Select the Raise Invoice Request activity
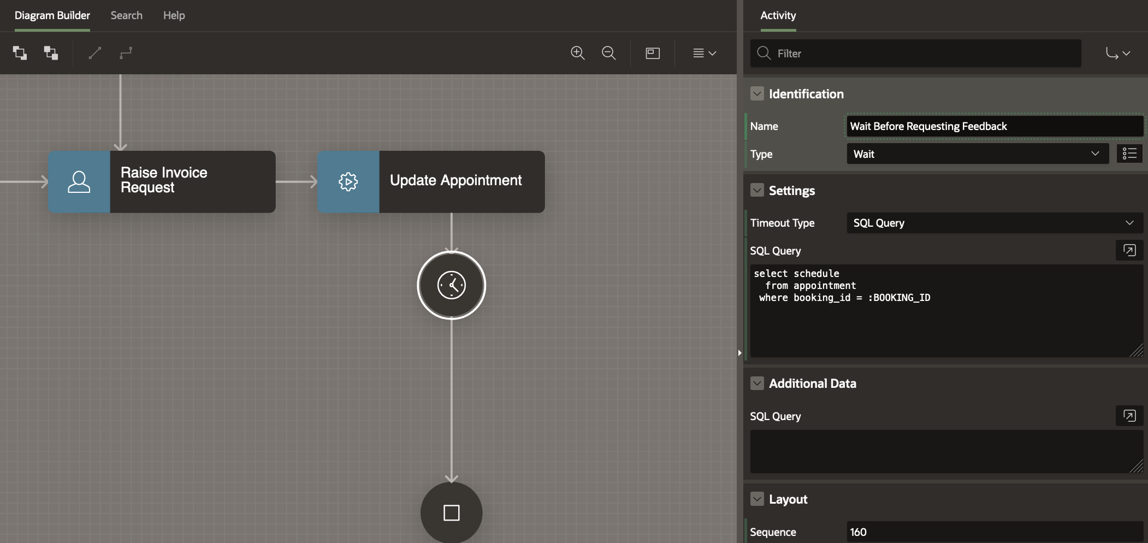The image size is (1148, 543). coord(162,182)
